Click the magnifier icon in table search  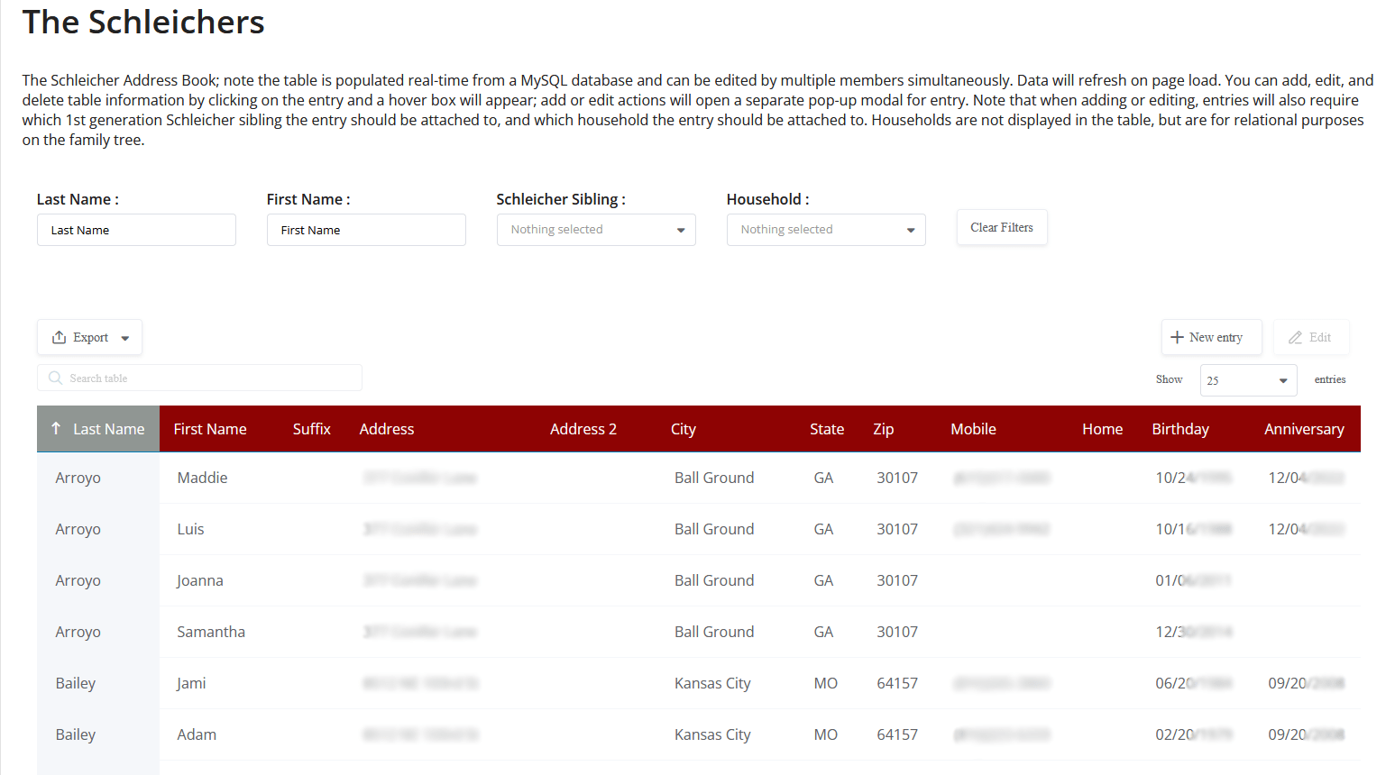[x=56, y=378]
